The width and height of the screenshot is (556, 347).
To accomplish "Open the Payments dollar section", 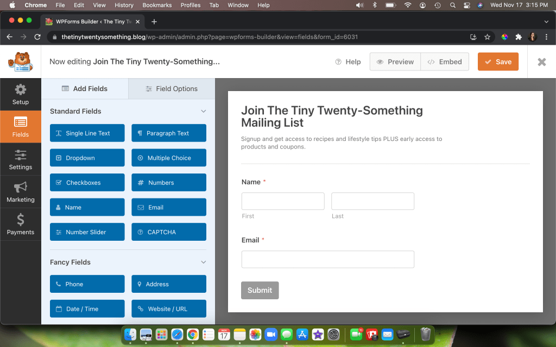I will (x=21, y=224).
